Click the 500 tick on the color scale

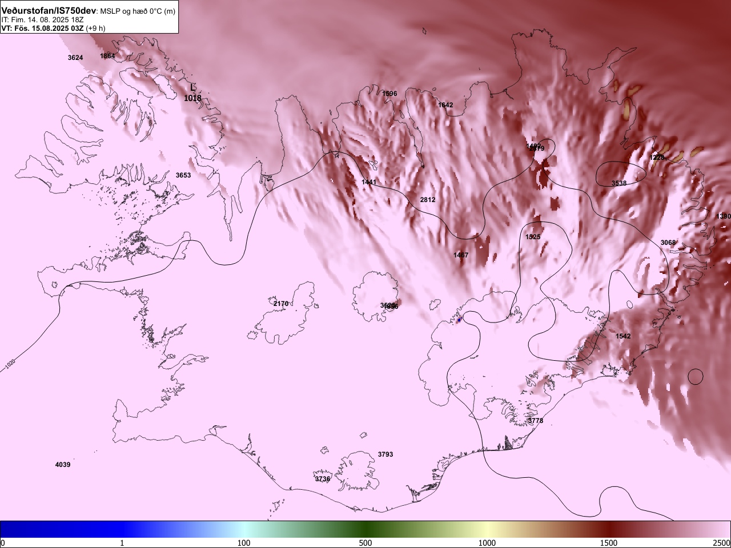point(365,542)
